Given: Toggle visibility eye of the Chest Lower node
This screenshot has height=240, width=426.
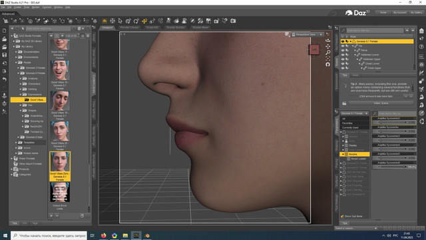Looking at the screenshot, I should click(x=343, y=63).
